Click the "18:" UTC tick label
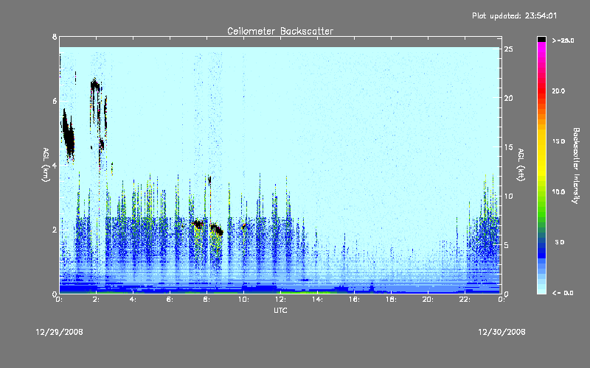This screenshot has width=590, height=368. pyautogui.click(x=391, y=300)
